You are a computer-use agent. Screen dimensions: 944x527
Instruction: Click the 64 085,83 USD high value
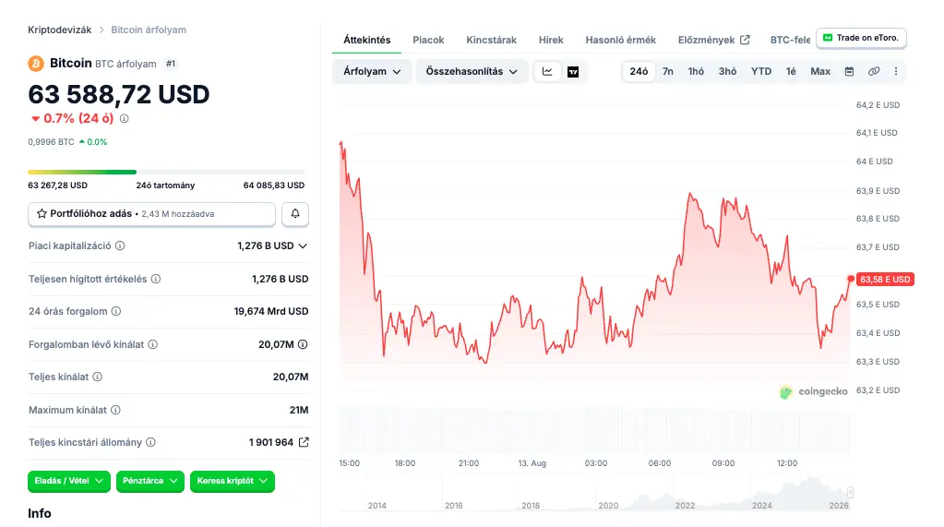[x=274, y=186]
